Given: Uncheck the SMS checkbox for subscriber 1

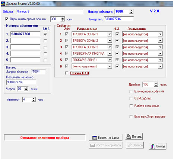Looking at the screenshot, I should pyautogui.click(x=45, y=34).
